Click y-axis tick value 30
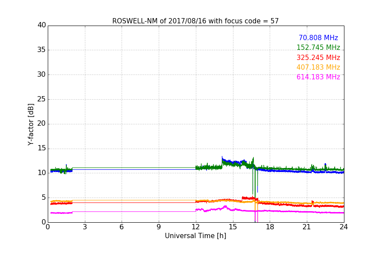Viewport: 382px width, 254px height. pos(42,75)
